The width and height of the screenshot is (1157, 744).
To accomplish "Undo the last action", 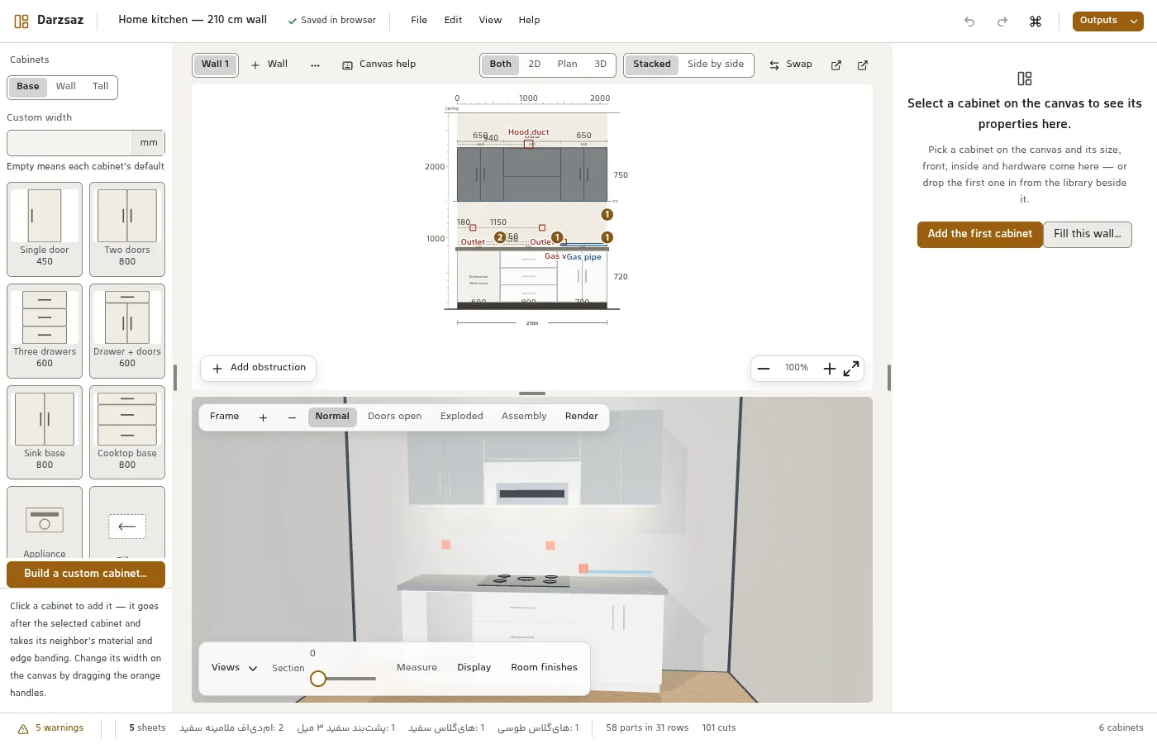I will (969, 21).
